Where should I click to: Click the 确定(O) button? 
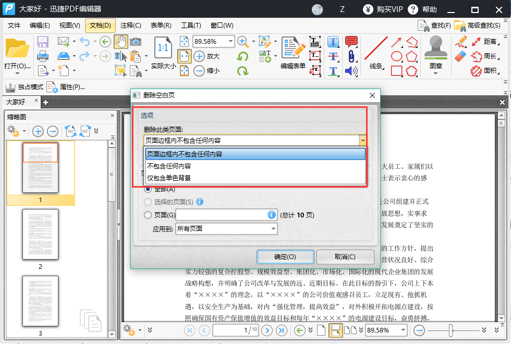tap(285, 256)
